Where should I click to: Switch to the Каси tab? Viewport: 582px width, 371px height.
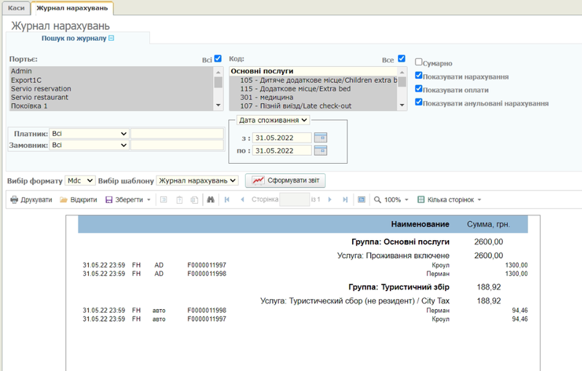tap(16, 8)
